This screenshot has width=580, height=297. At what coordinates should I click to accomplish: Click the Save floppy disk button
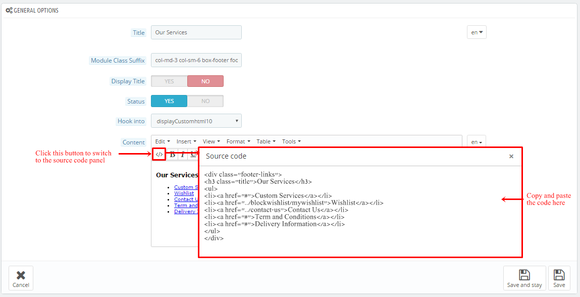click(559, 278)
